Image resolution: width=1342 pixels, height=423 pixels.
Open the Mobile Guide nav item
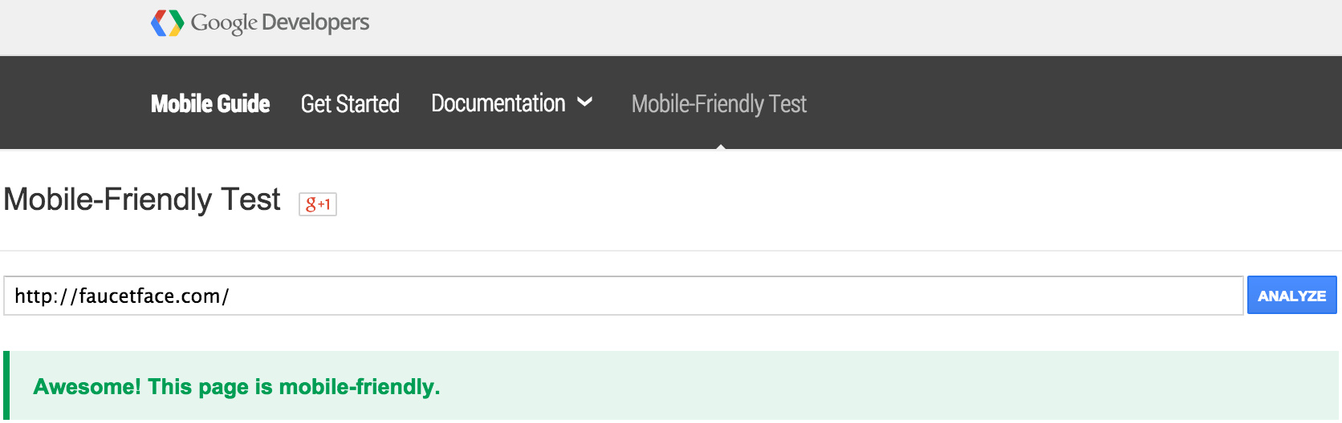(x=210, y=103)
